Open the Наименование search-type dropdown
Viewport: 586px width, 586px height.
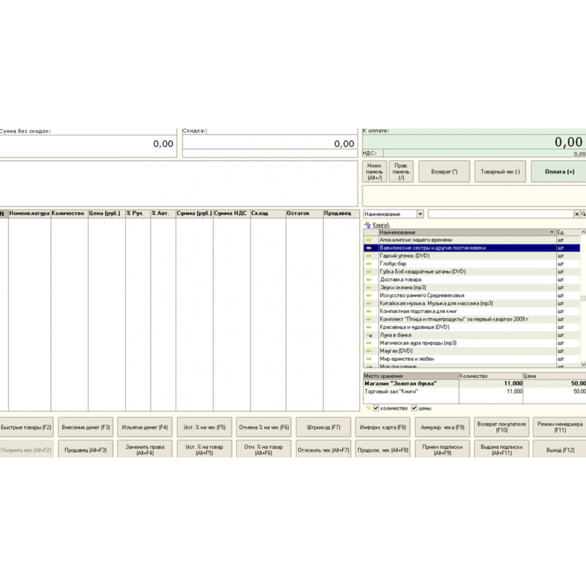click(x=420, y=214)
